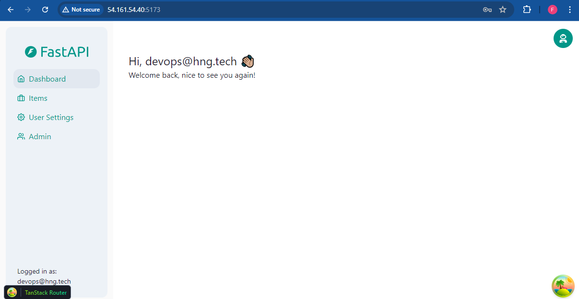Click the briefcase icon beside Items
The height and width of the screenshot is (299, 579).
(x=21, y=98)
